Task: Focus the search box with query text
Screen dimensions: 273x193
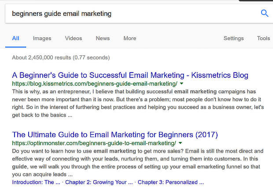Action: [133, 14]
